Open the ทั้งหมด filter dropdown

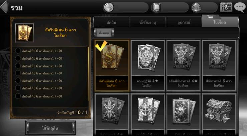point(104,33)
